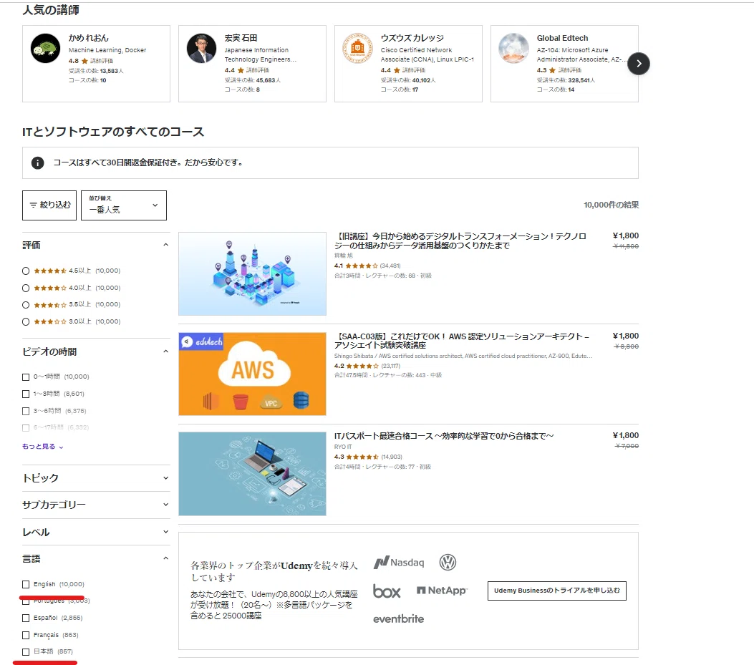Image resolution: width=754 pixels, height=665 pixels.
Task: Click the info icon in refund guarantee banner
Action: (x=37, y=163)
